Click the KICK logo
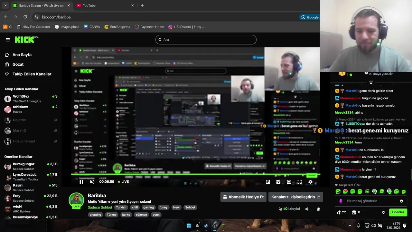The height and width of the screenshot is (232, 412). pyautogui.click(x=26, y=40)
